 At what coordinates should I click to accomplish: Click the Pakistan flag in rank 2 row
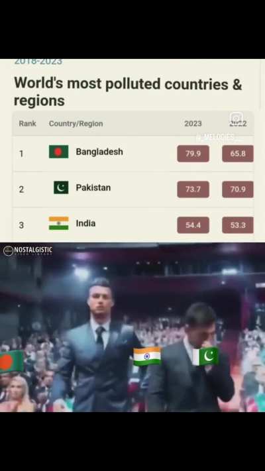coord(61,187)
